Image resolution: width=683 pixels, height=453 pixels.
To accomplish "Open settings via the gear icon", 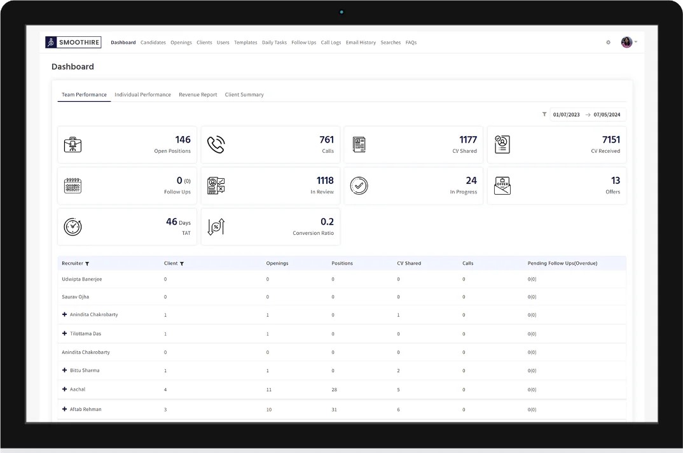I will [608, 43].
